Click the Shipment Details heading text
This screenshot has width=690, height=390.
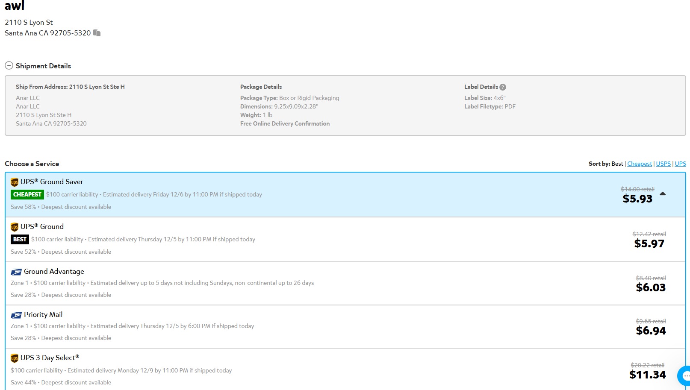pos(43,66)
